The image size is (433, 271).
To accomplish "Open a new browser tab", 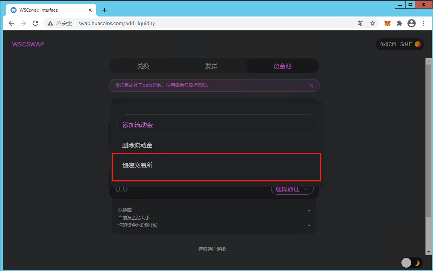I will 104,10.
